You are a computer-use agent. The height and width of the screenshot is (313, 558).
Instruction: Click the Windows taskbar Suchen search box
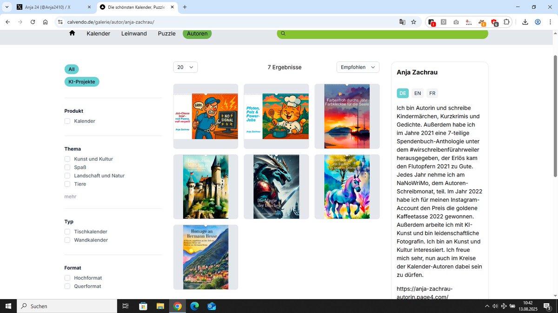point(67,306)
